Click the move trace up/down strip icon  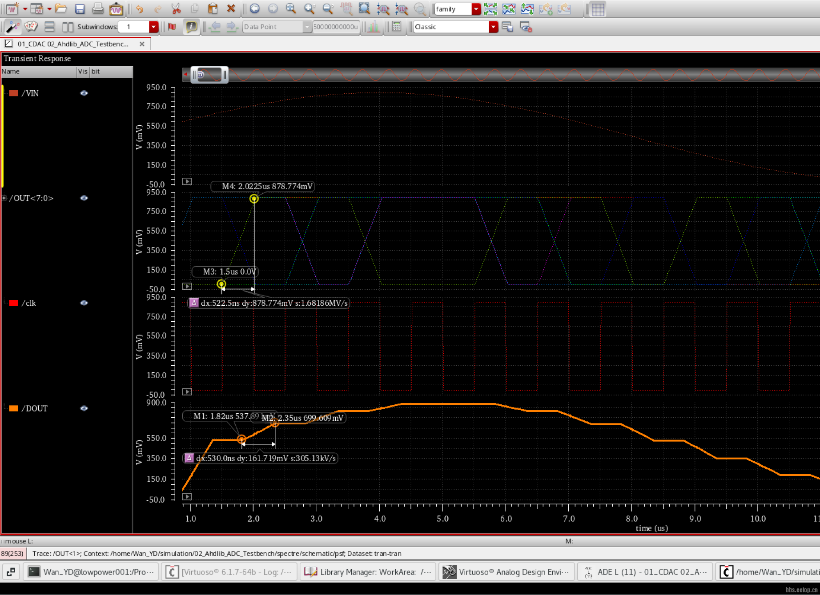click(527, 8)
